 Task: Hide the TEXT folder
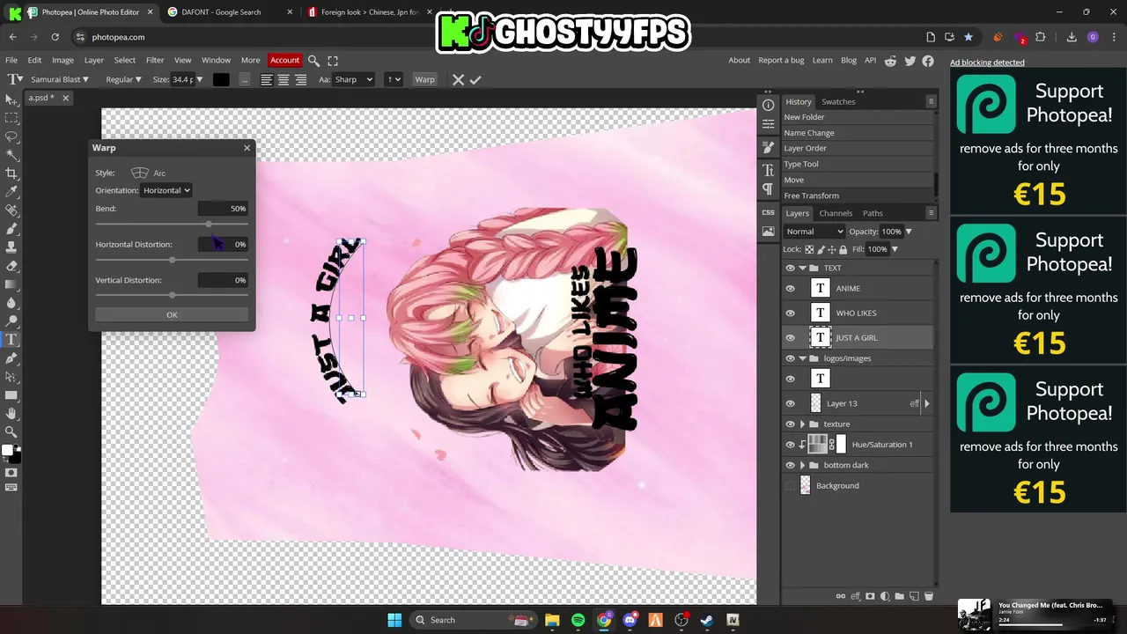click(x=790, y=268)
